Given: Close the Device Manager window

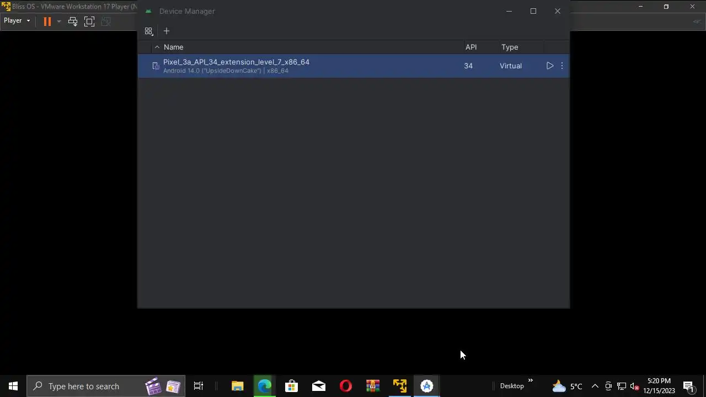Looking at the screenshot, I should pos(558,11).
